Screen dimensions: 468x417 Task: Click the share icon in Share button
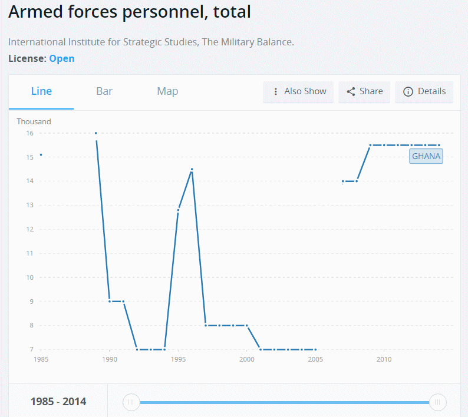351,91
